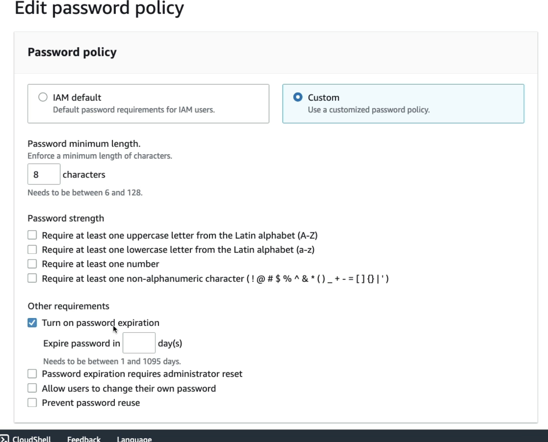Click the password minimum length field
The image size is (548, 442).
tap(44, 174)
